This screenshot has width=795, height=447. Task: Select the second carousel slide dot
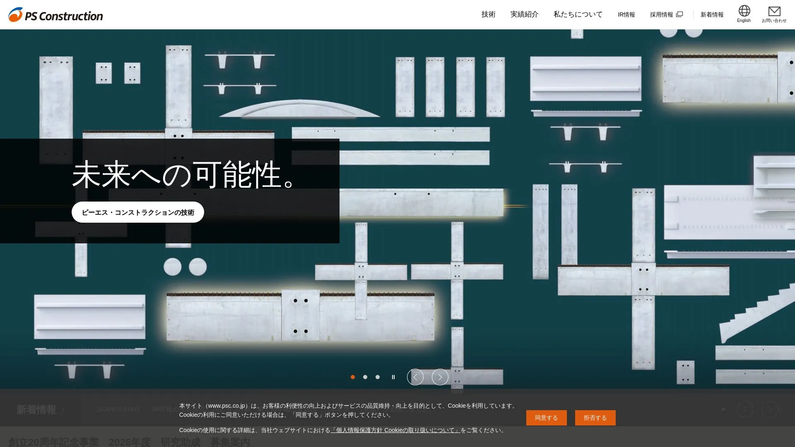[365, 377]
